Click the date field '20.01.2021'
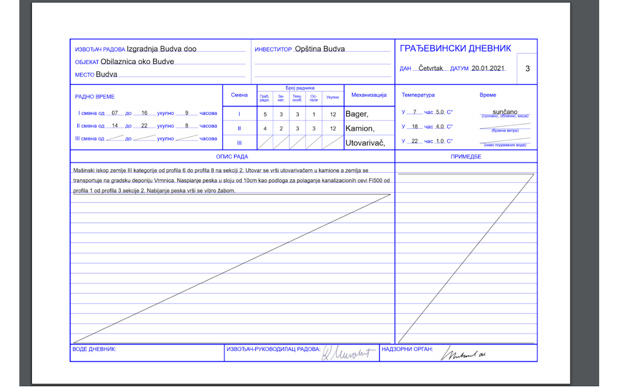The height and width of the screenshot is (387, 619). tap(488, 68)
